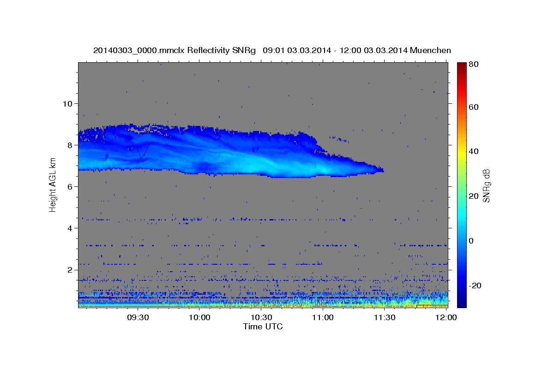This screenshot has width=554, height=369.
Task: Click the height label 2 on y-axis
Action: point(69,269)
